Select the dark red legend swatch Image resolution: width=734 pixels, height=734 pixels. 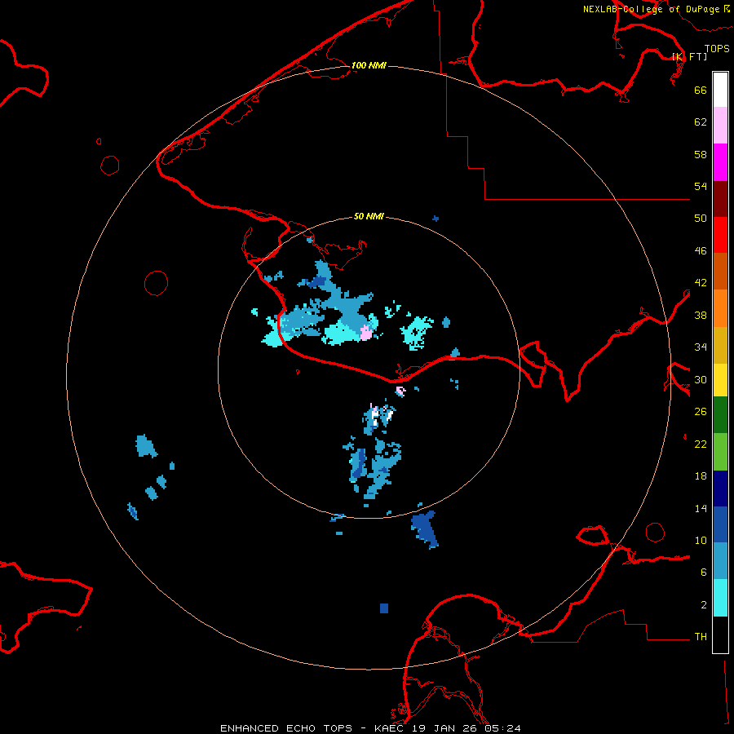coord(720,199)
